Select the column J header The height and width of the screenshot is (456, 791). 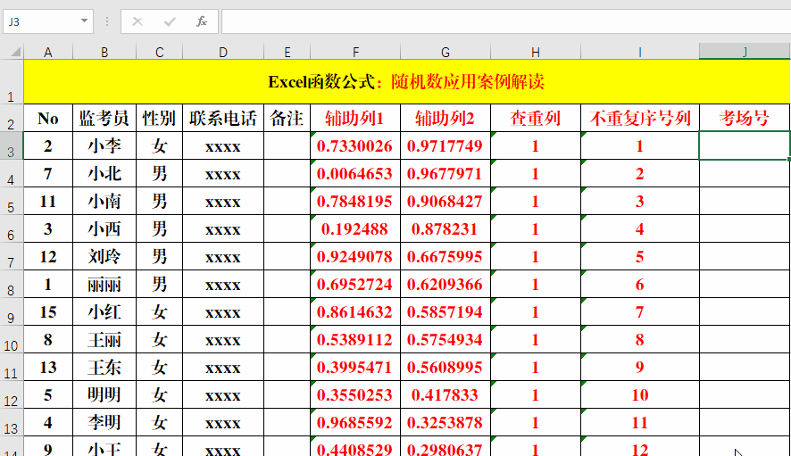click(x=745, y=52)
